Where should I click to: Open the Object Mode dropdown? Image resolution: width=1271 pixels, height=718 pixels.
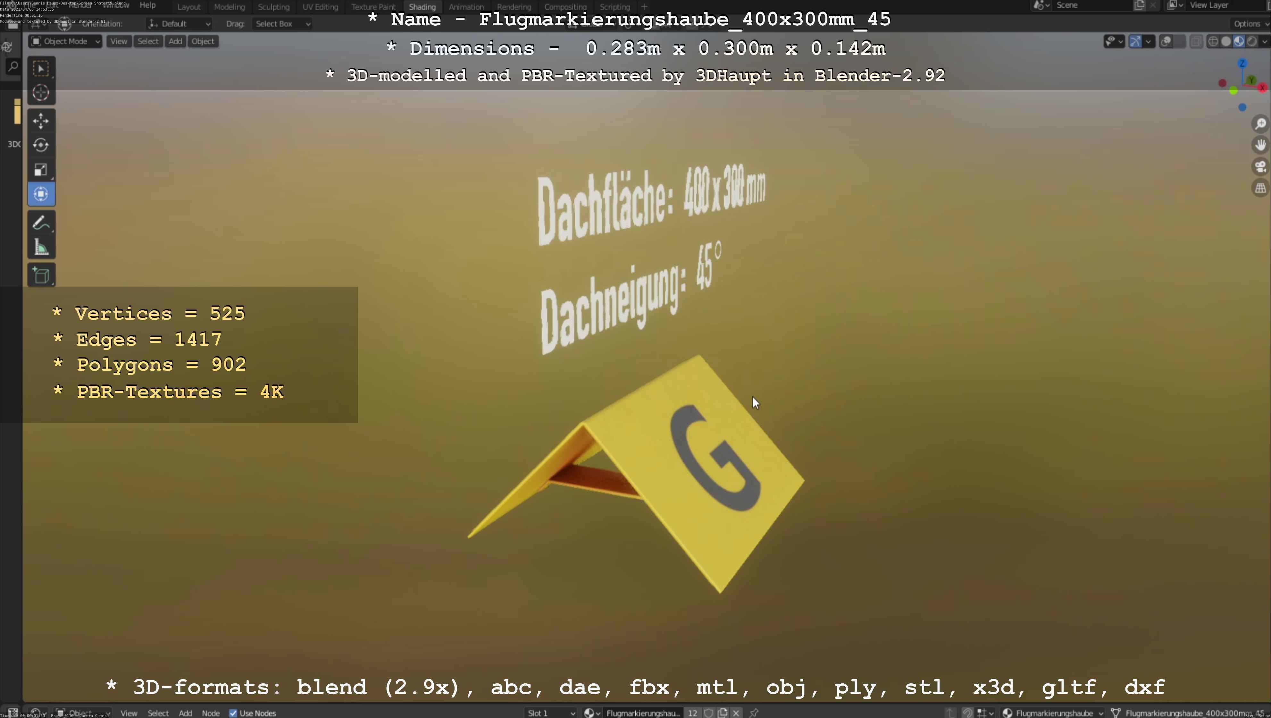[x=65, y=41]
